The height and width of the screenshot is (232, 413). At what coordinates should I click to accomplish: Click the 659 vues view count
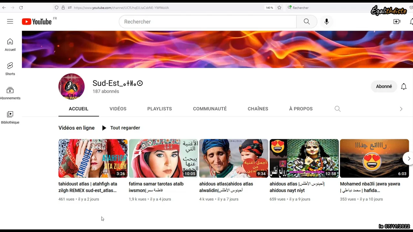click(x=277, y=199)
